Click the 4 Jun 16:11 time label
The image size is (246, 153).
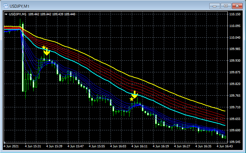click(139, 146)
